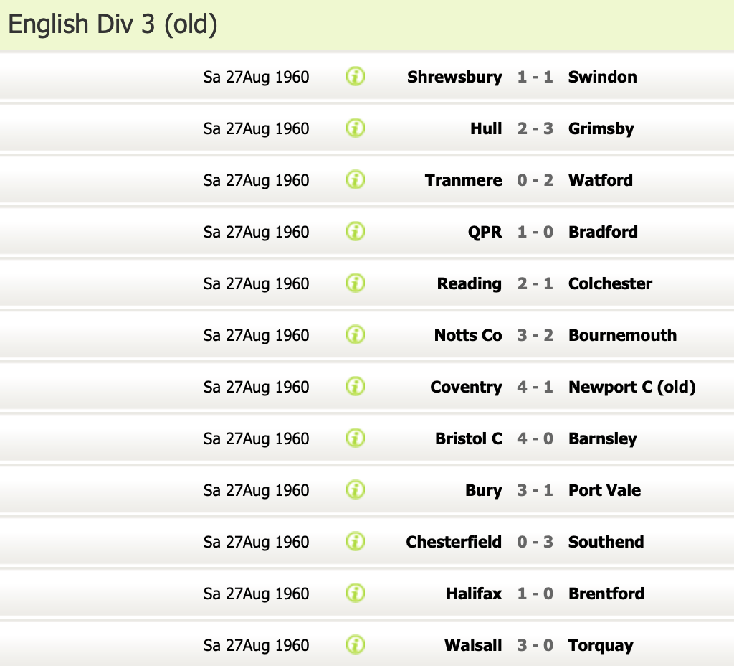Show info for Notts Co vs Bournemouth
Viewport: 734px width, 666px height.
pos(356,334)
